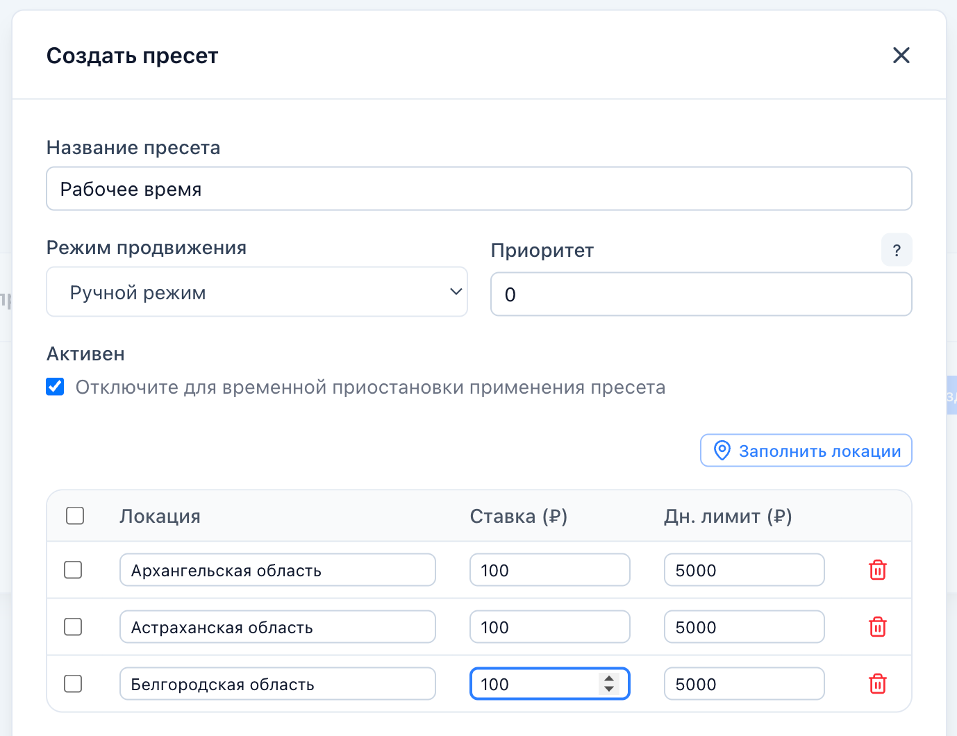
Task: Click into the Приоритет input field
Action: tap(701, 294)
